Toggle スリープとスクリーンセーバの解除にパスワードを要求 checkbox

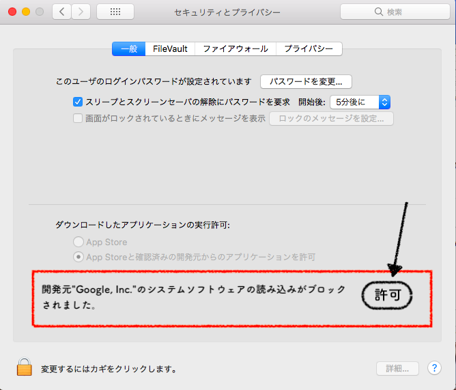click(78, 102)
